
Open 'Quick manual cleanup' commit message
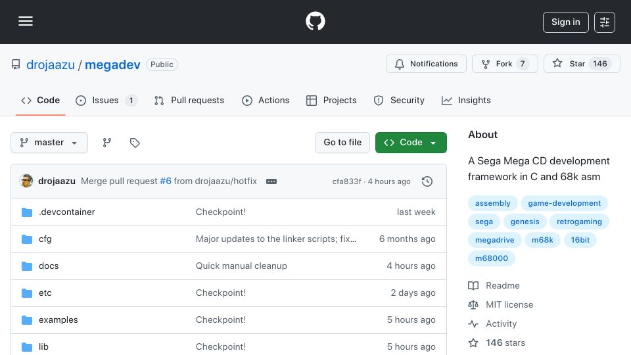pyautogui.click(x=241, y=266)
